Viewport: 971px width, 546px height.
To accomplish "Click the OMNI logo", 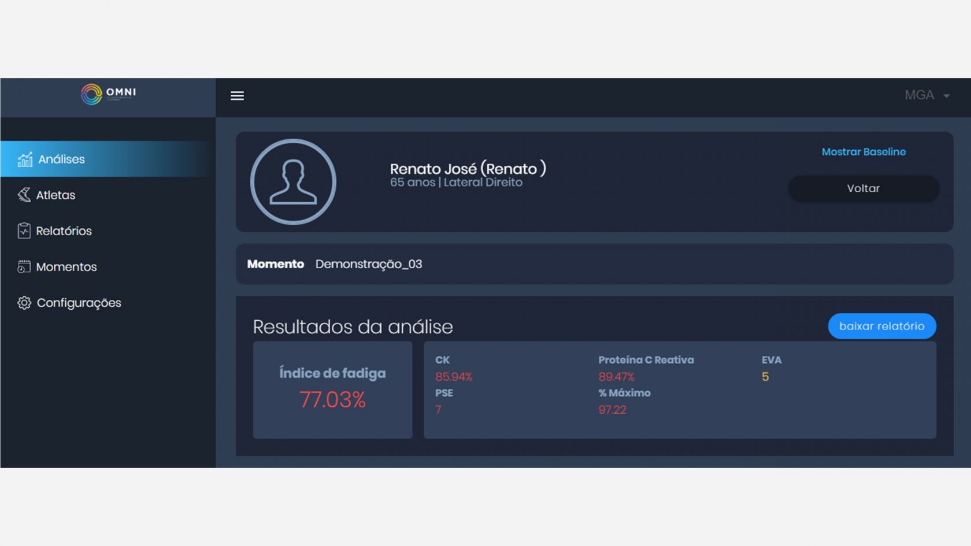I will click(x=110, y=95).
